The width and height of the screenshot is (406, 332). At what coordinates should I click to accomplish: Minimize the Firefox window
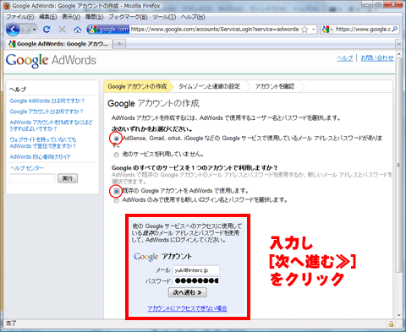point(367,4)
